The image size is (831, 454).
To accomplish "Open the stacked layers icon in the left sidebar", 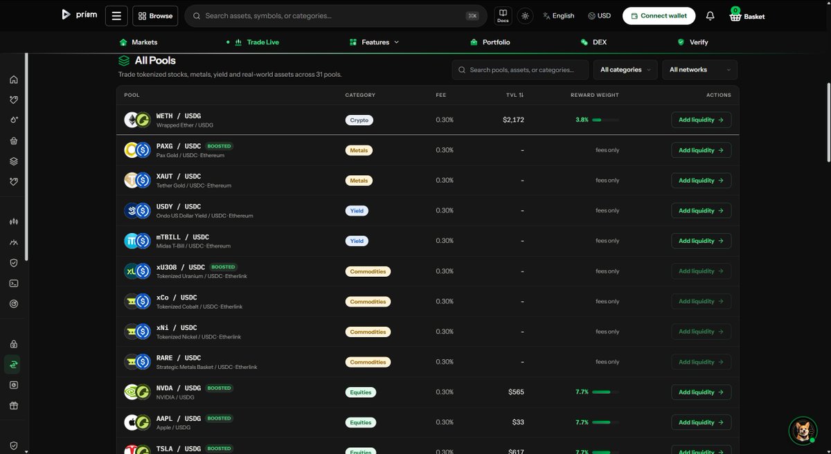I will 13,161.
